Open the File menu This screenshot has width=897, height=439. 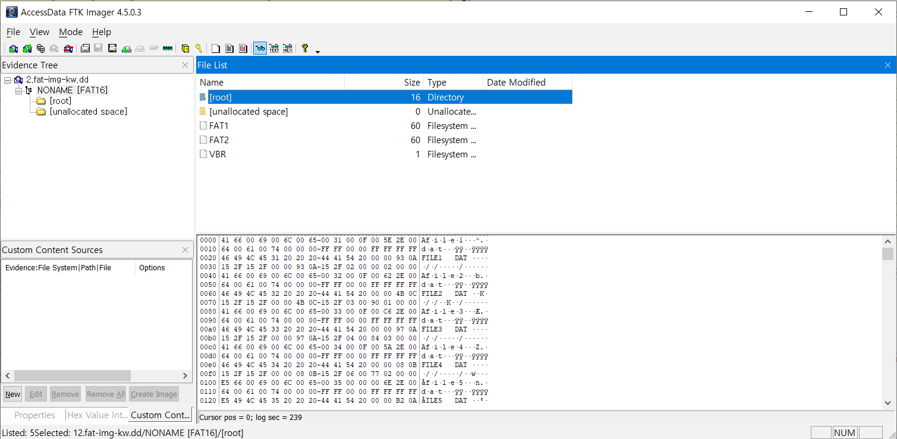point(13,32)
